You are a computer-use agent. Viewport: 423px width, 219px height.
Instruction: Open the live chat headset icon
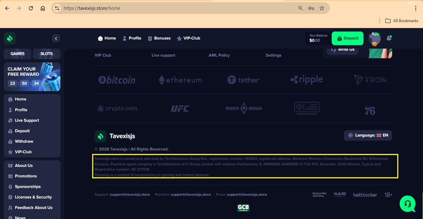click(407, 204)
